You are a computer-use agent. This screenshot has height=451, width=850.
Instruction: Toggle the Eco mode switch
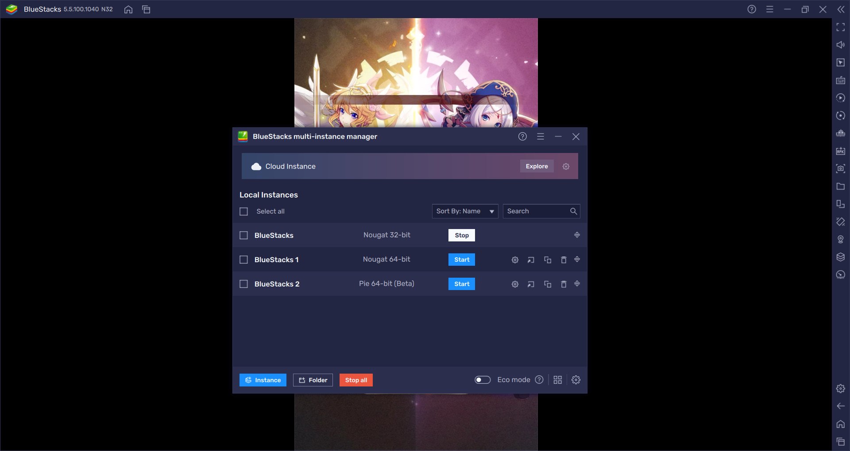point(483,380)
